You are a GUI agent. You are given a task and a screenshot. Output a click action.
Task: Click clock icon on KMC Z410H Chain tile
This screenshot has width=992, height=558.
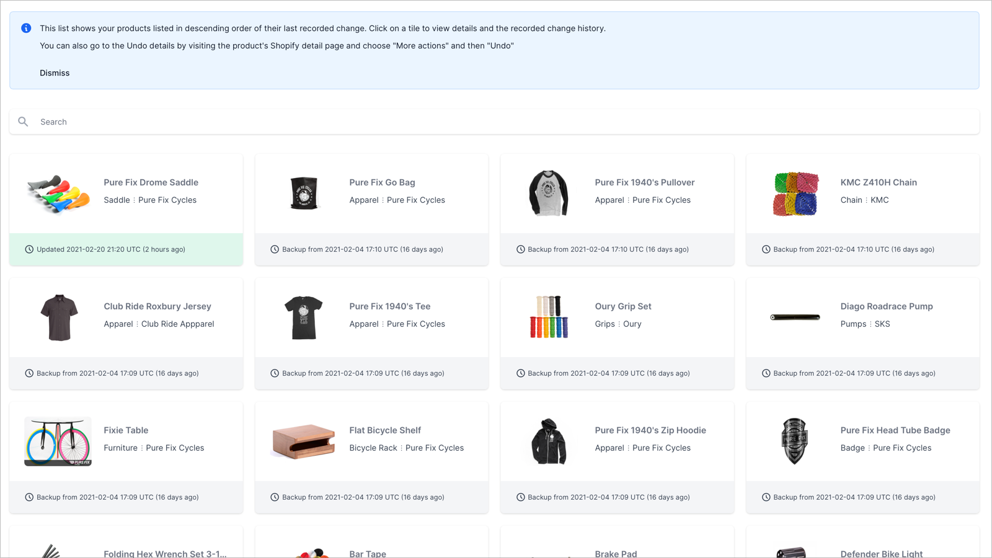[x=766, y=249]
